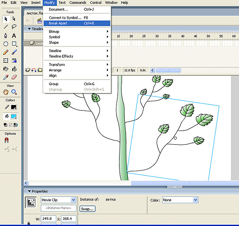Toggle Snap to Objects magnet option
239x226 pixels.
coord(7,140)
